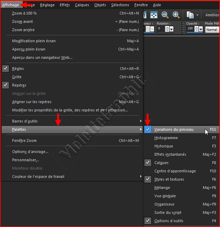Choose Personnaliser... from the Affichage menu

26,160
